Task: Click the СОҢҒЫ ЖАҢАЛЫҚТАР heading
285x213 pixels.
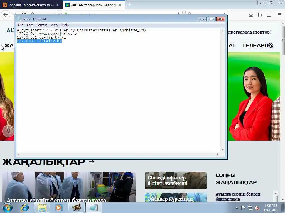Action: pyautogui.click(x=236, y=179)
